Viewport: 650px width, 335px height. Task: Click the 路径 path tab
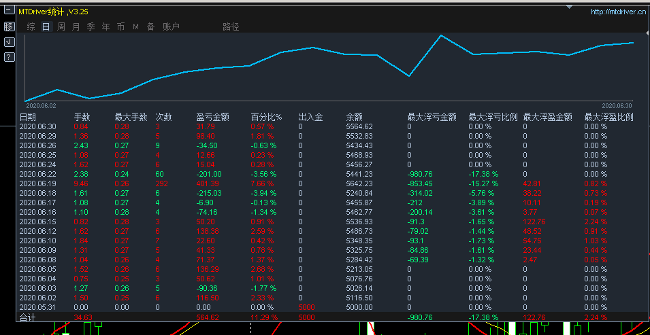(231, 27)
